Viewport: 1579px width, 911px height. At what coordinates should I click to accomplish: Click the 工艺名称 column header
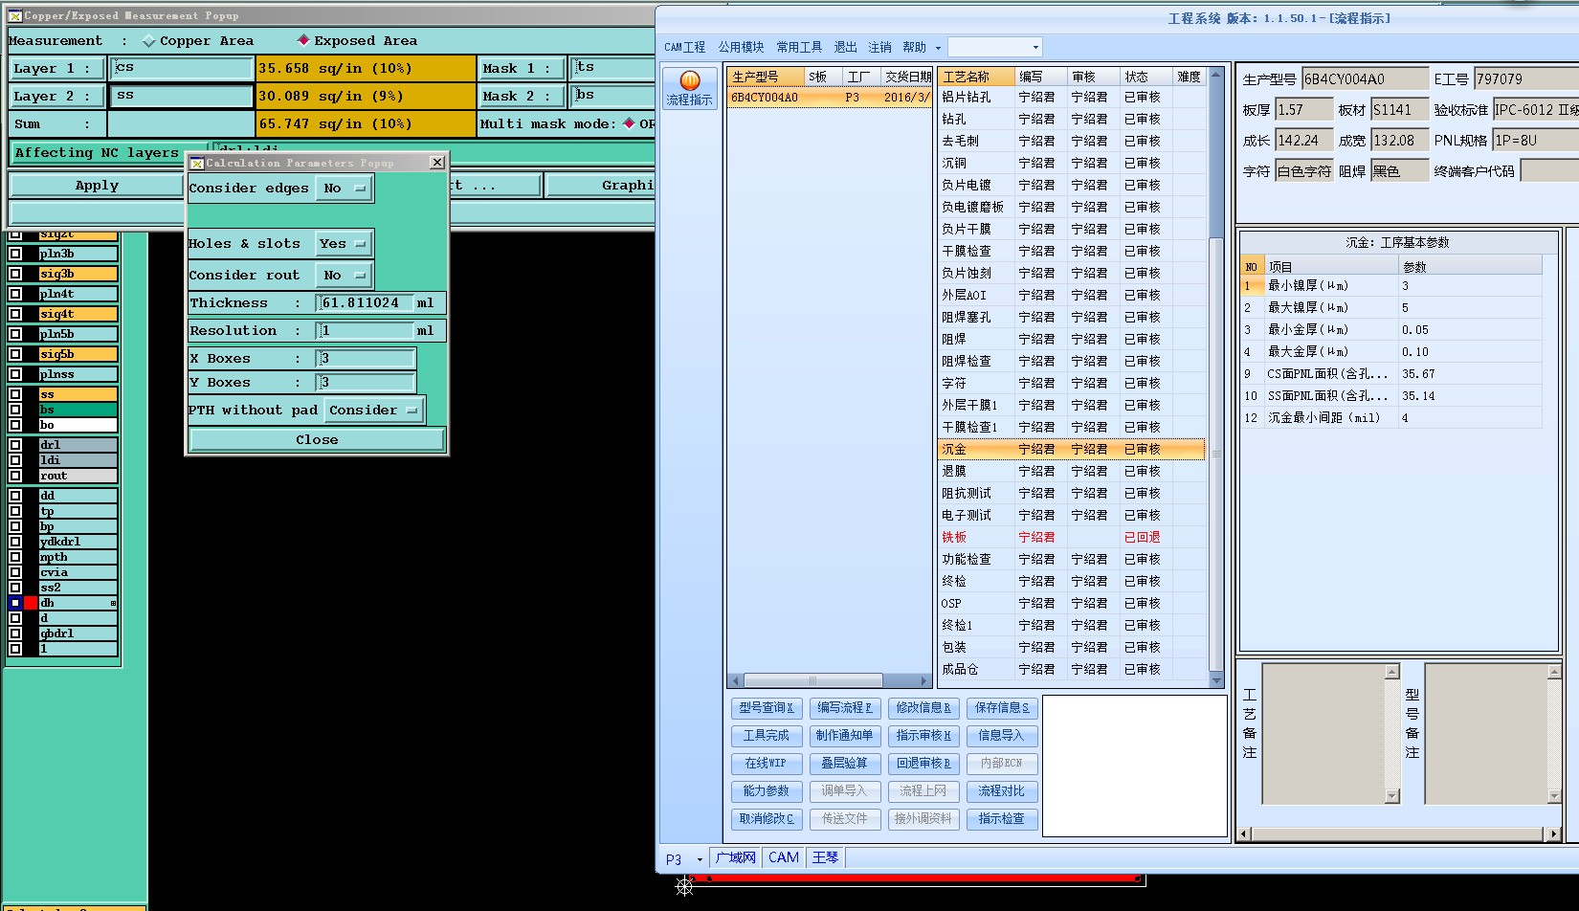[976, 77]
